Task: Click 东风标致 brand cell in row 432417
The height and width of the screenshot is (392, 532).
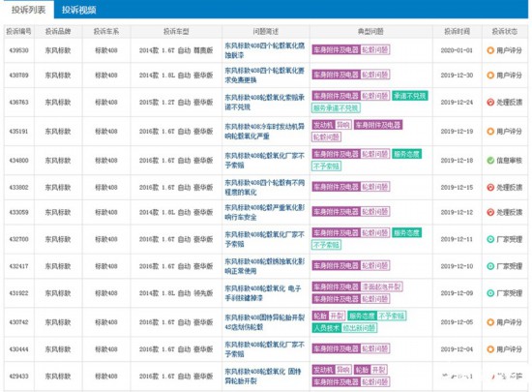Action: point(58,266)
